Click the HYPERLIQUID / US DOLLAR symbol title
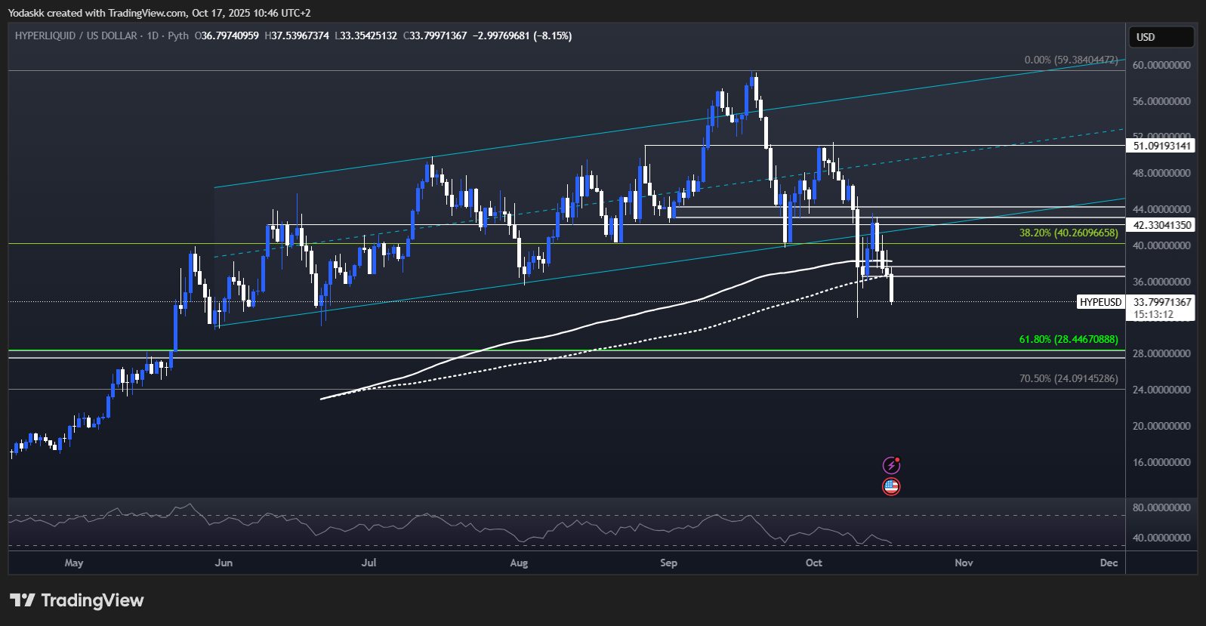Viewport: 1206px width, 626px height. click(76, 35)
